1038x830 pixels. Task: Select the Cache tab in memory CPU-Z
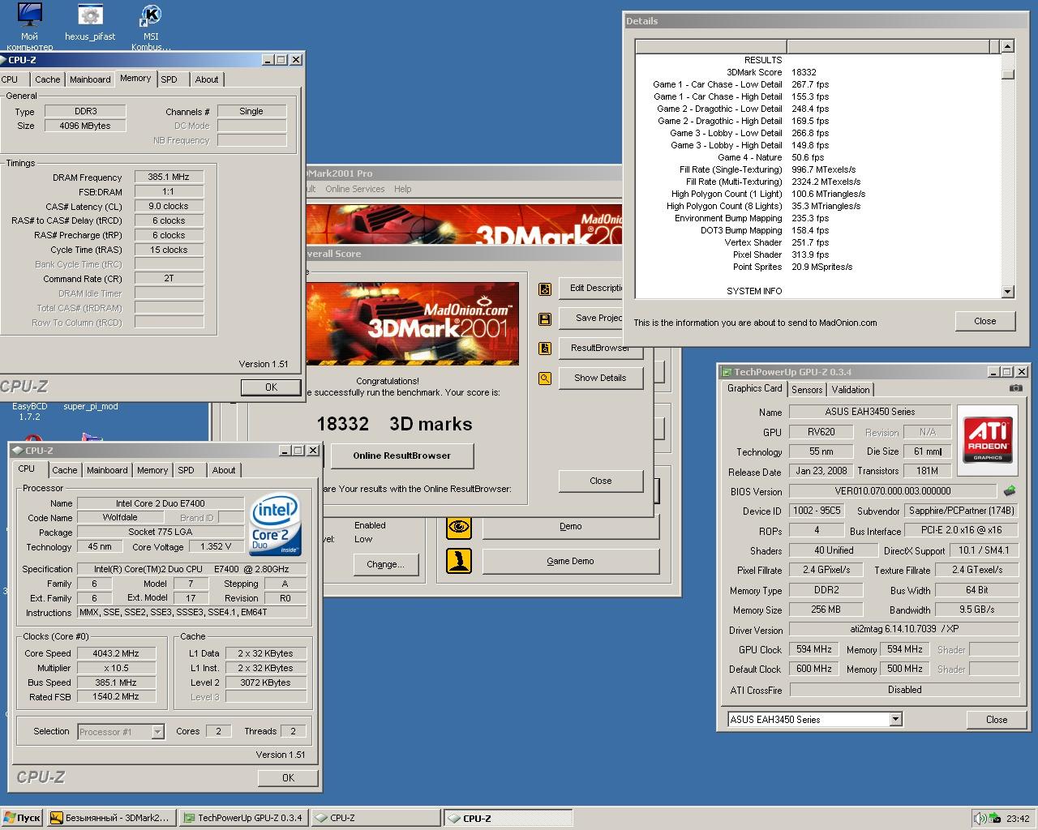tap(47, 79)
